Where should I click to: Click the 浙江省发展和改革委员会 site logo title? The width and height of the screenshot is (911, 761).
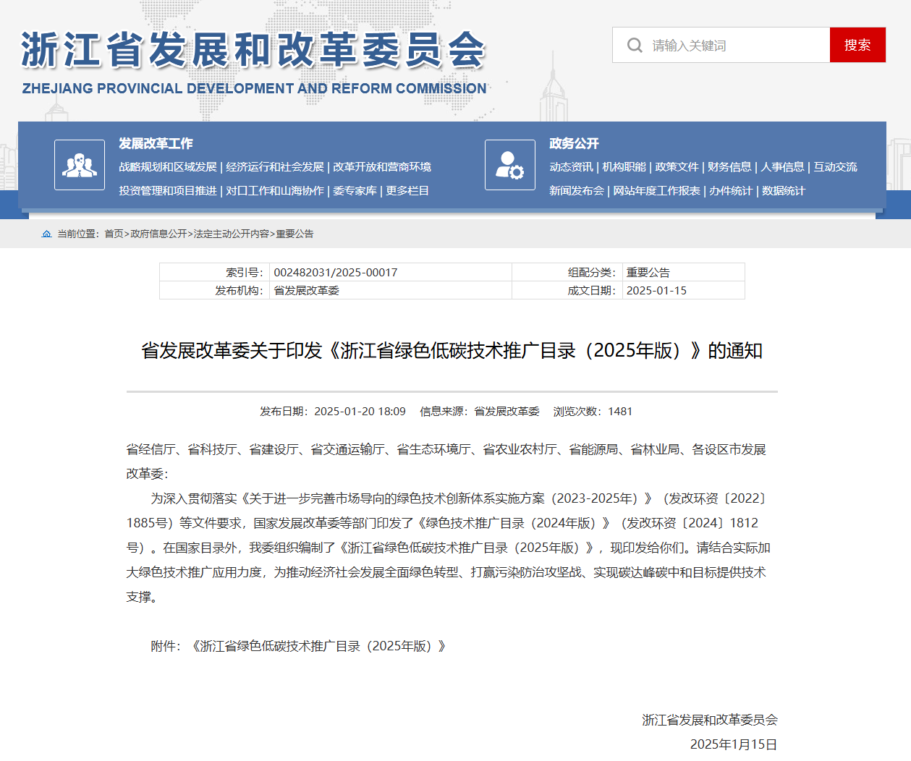coord(253,49)
